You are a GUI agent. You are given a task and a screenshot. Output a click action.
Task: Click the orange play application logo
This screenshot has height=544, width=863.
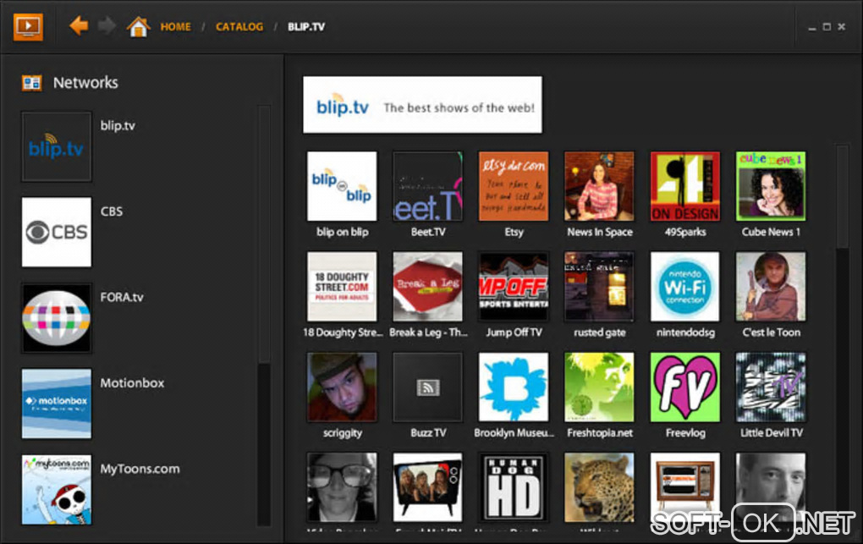(28, 26)
